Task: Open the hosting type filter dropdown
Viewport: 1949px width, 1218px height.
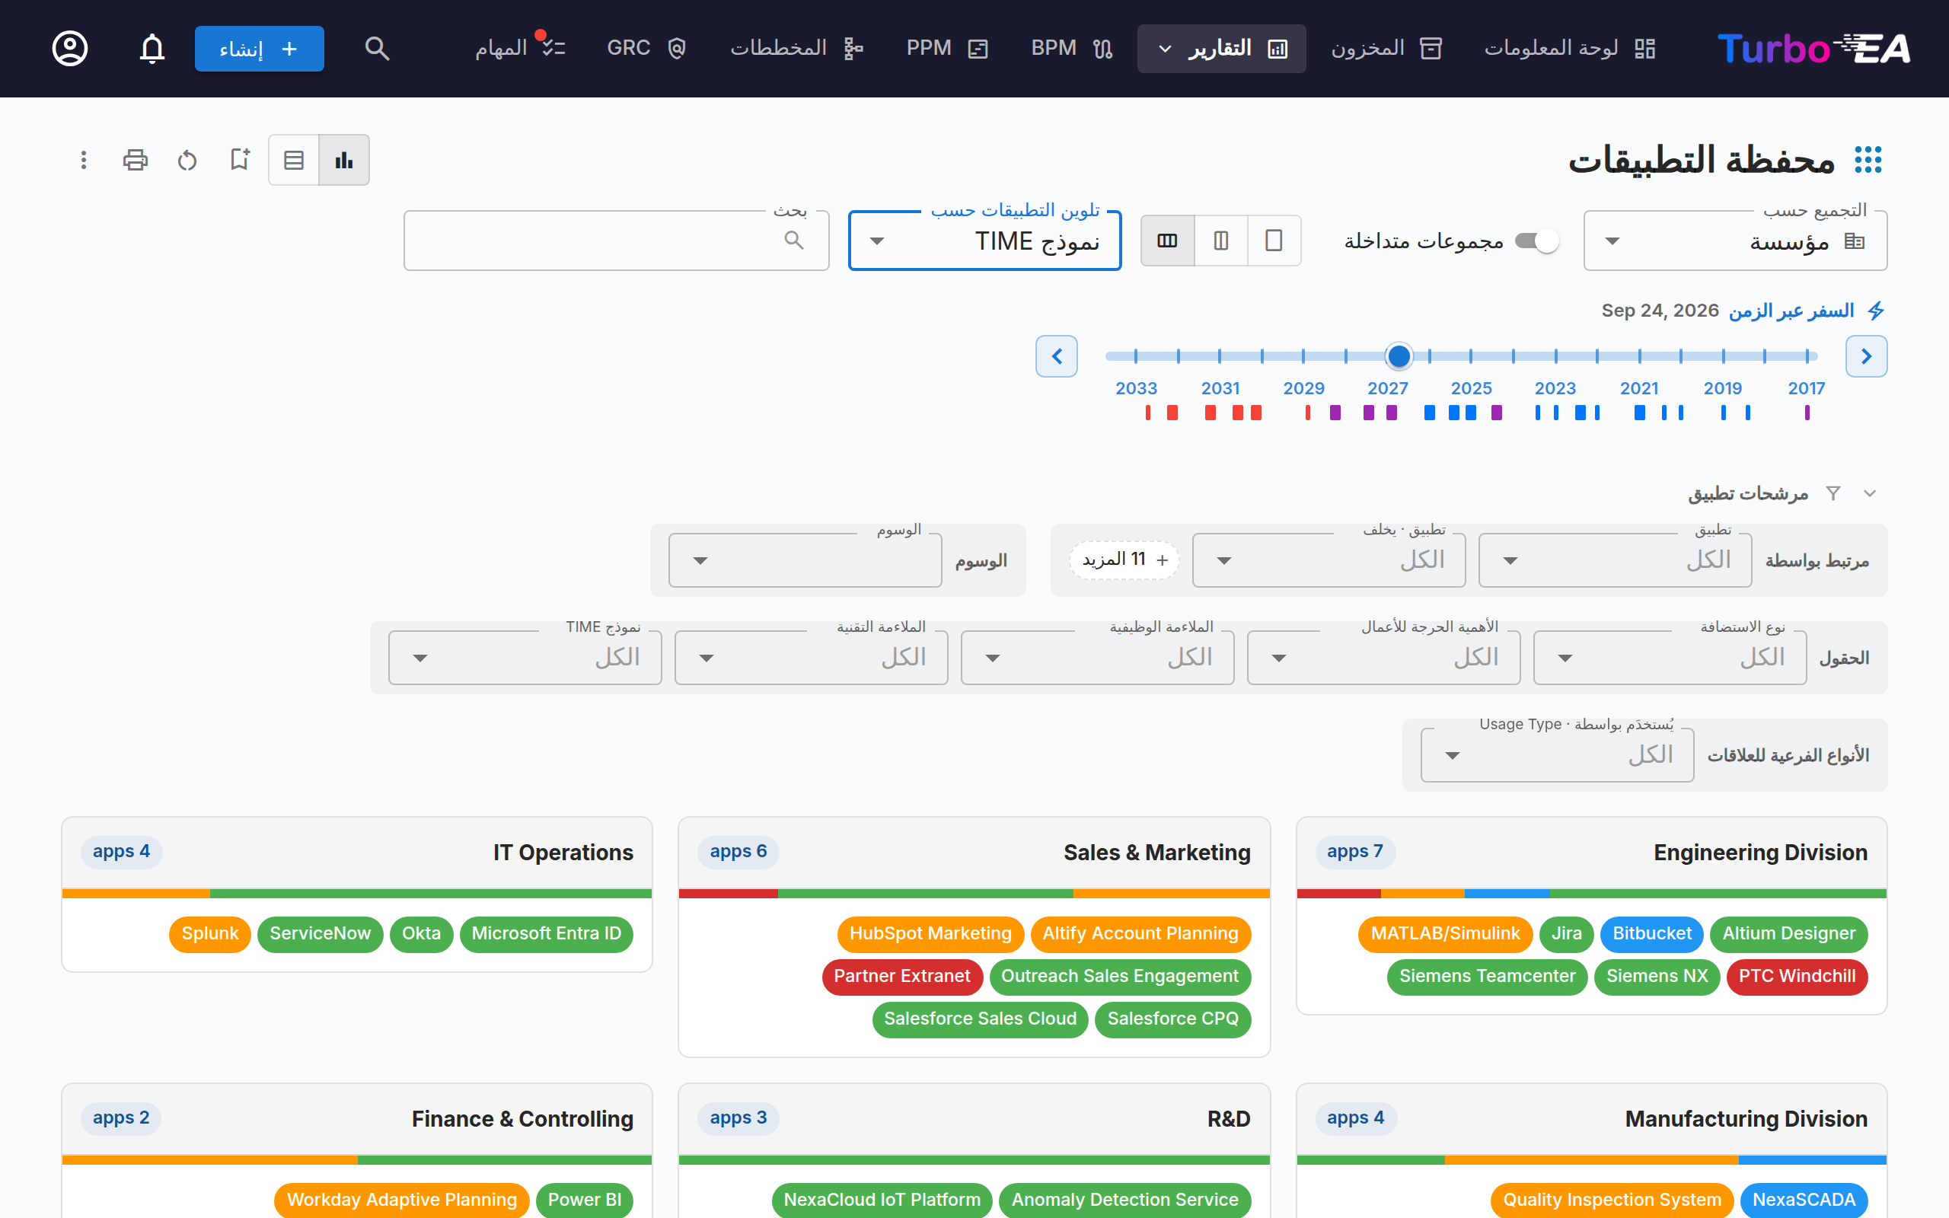Action: pyautogui.click(x=1670, y=657)
